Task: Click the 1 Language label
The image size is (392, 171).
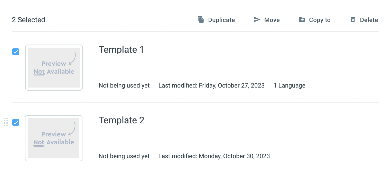Action: tap(289, 85)
